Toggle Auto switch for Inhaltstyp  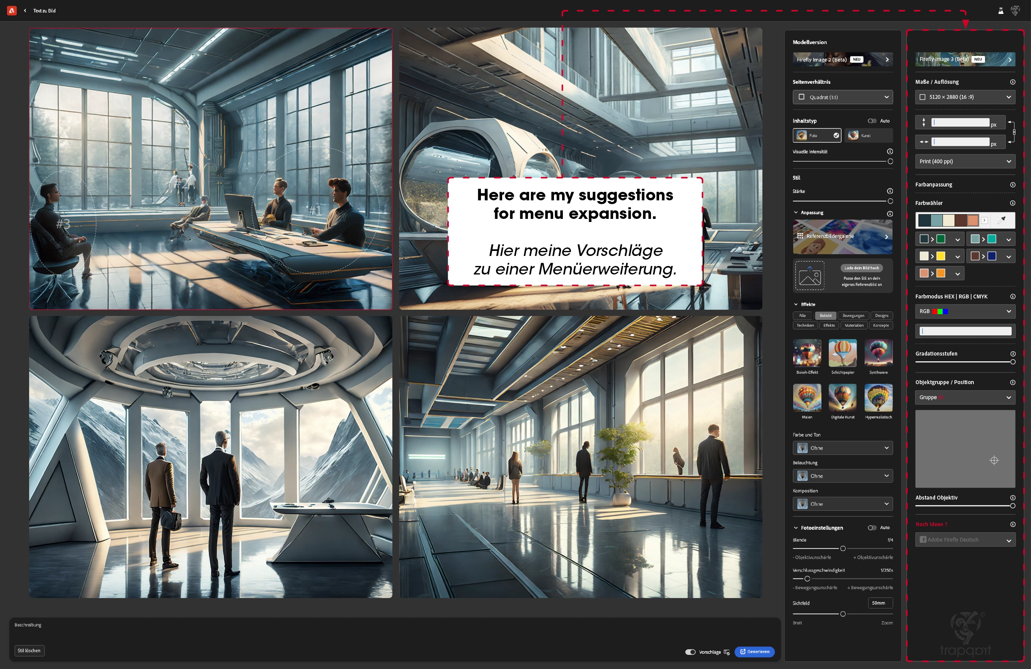[872, 121]
